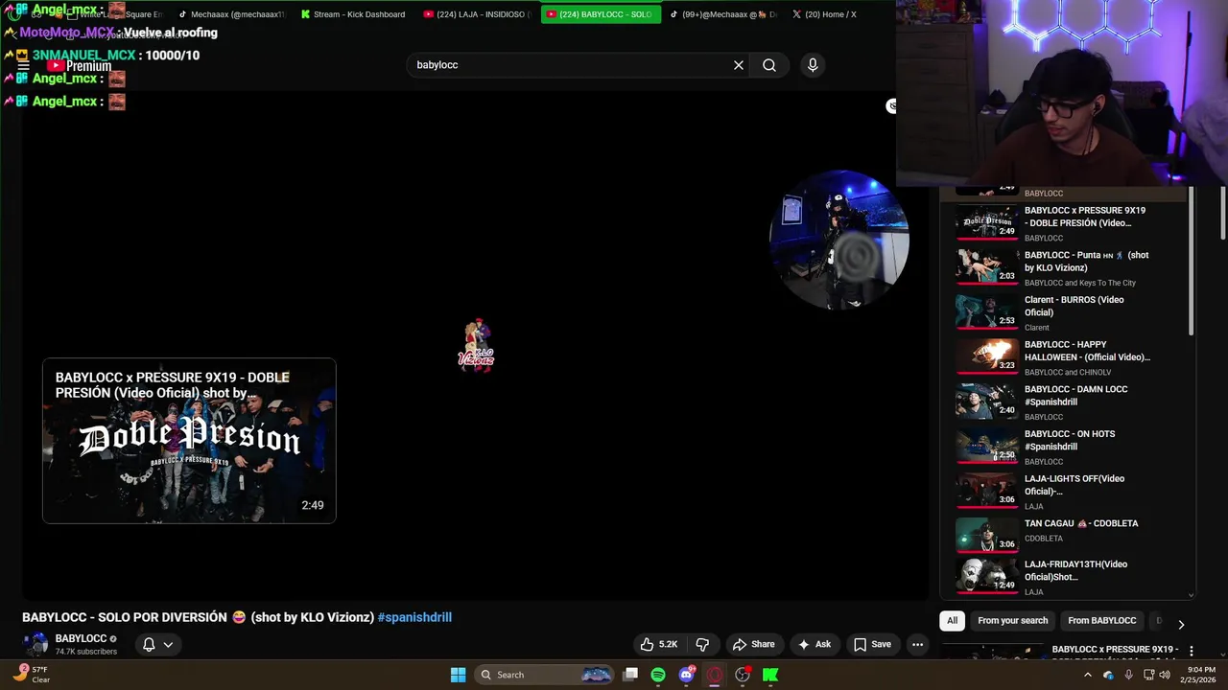This screenshot has width=1228, height=690.
Task: Switch to the Mechaaax TikTok browser tab
Action: pyautogui.click(x=230, y=14)
